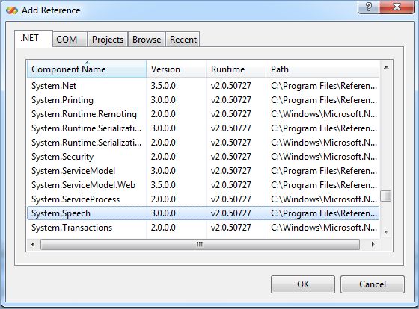This screenshot has width=419, height=309.
Task: Click the horizontal scrollbar right arrow
Action: click(x=373, y=244)
